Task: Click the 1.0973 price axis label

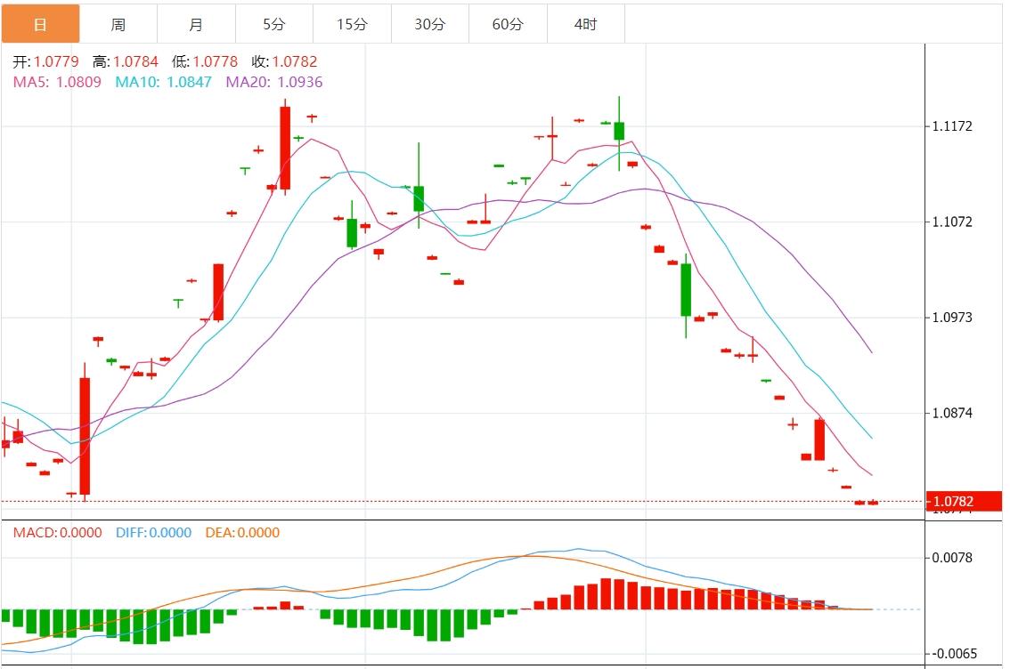Action: (952, 318)
